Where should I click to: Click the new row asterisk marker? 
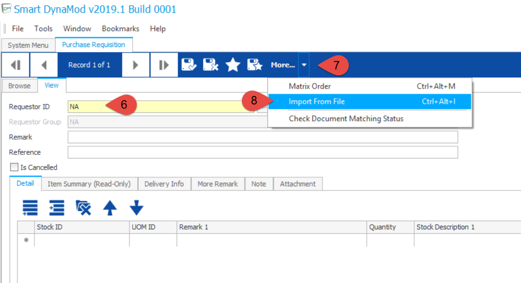[x=26, y=240]
